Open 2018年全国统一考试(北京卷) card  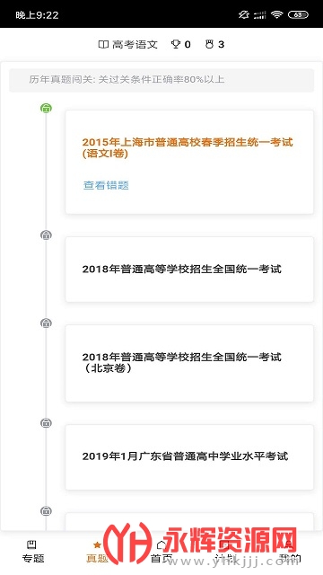189,363
